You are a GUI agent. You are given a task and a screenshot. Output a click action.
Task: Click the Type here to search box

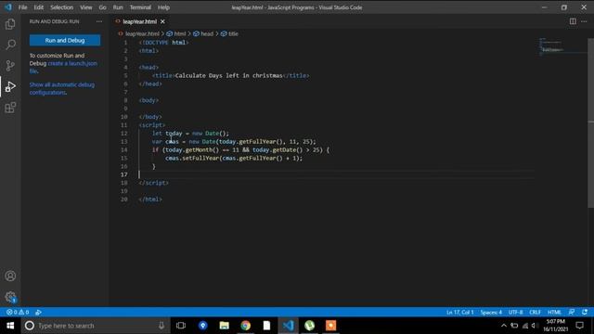[x=97, y=326]
